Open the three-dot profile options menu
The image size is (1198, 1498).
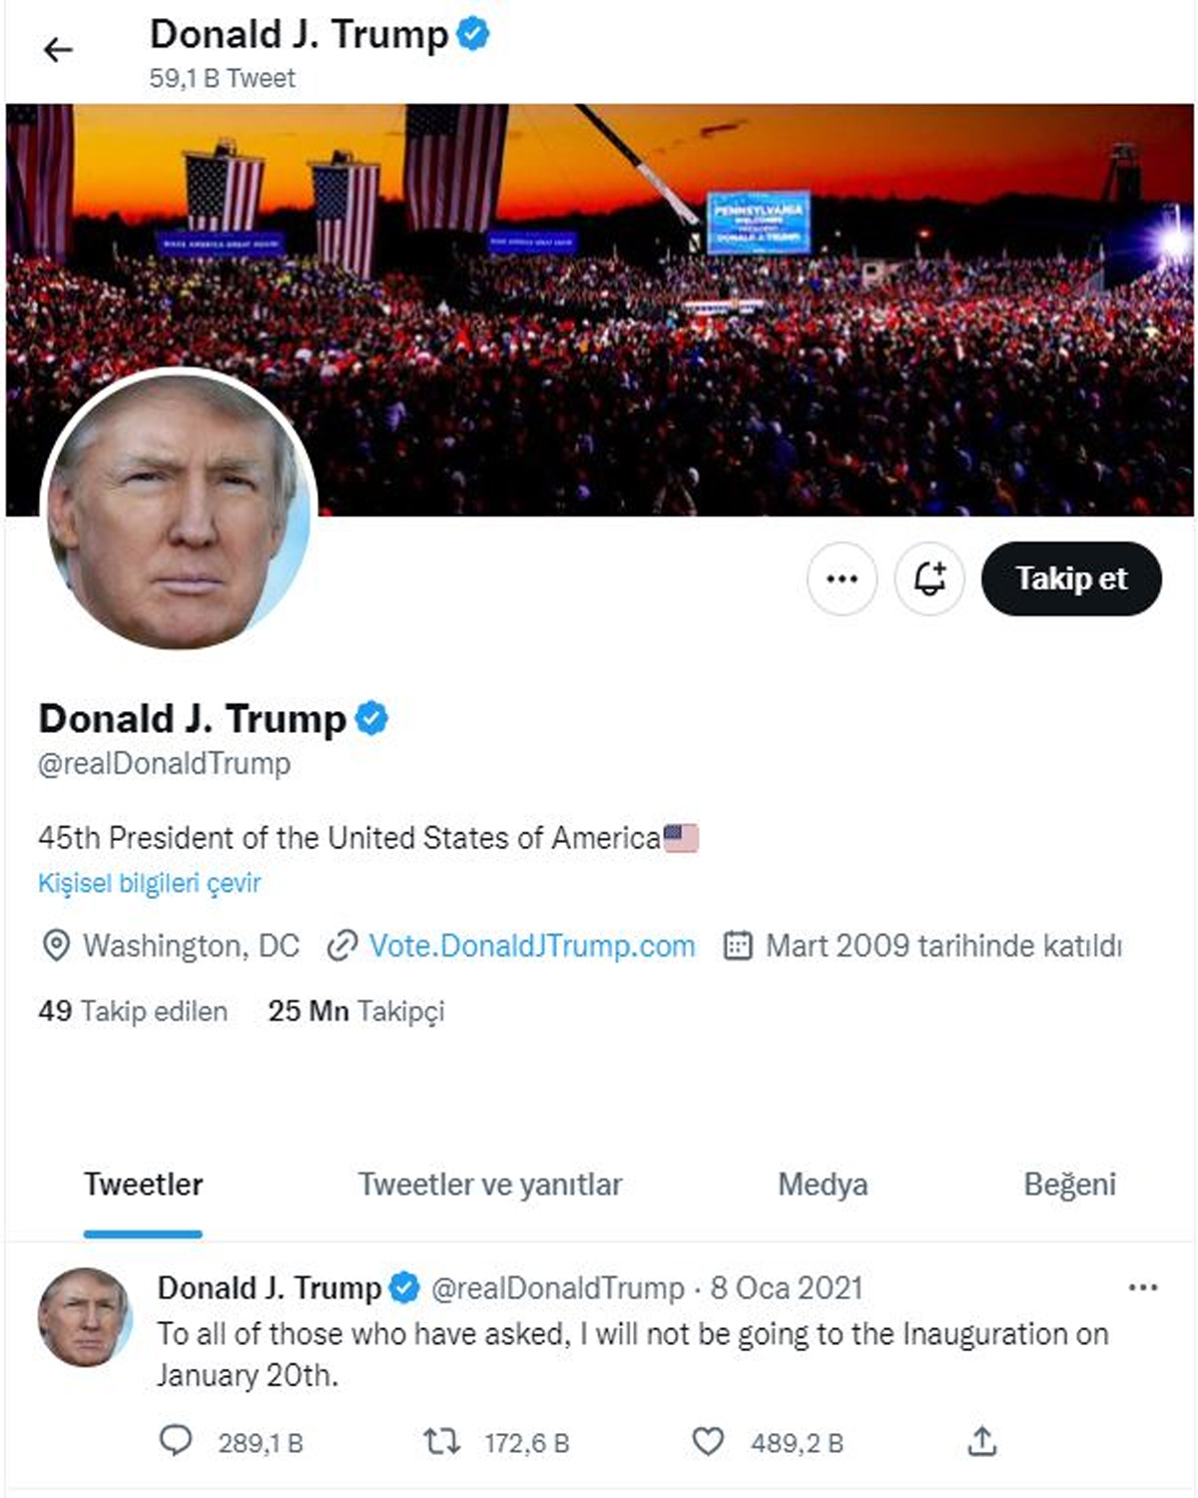click(842, 578)
